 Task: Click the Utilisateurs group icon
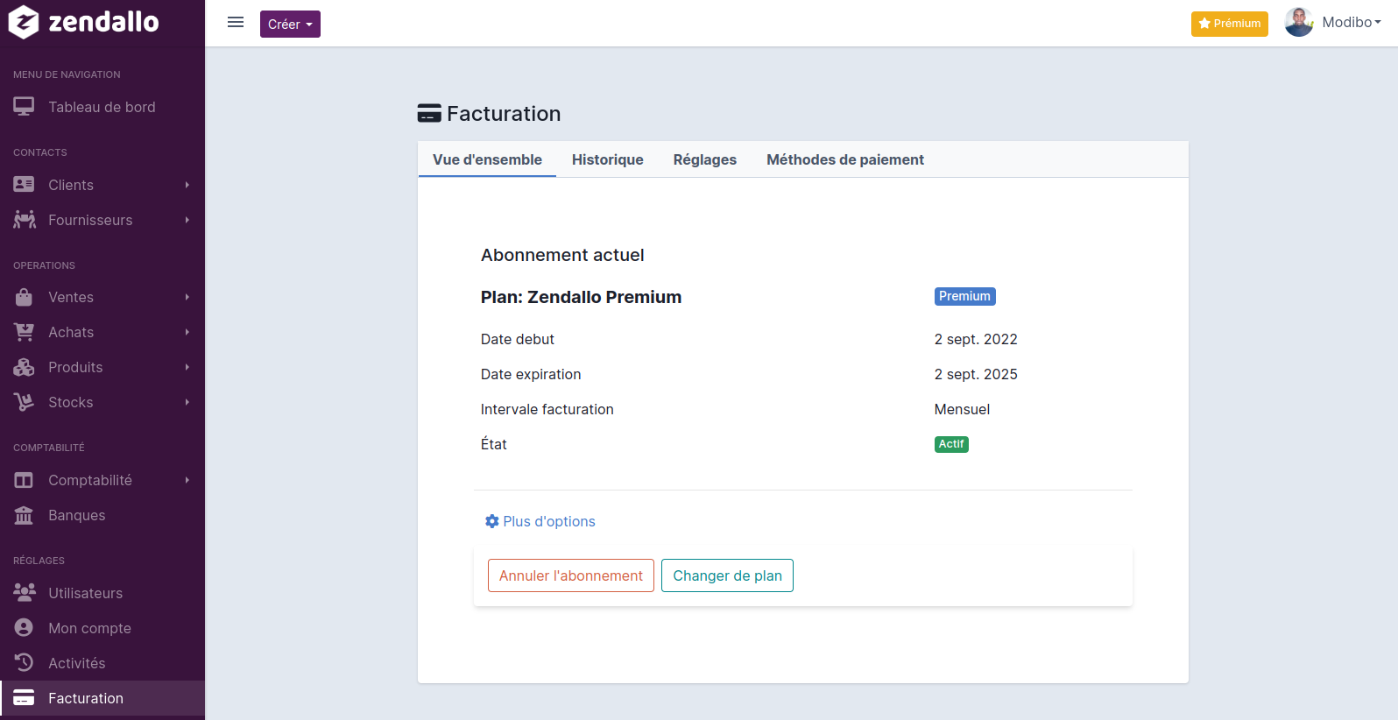tap(25, 593)
